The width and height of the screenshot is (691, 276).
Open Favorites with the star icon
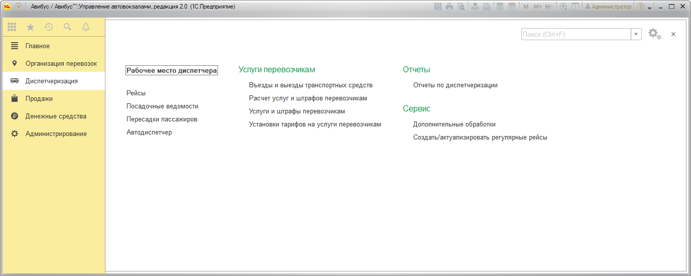(x=30, y=27)
